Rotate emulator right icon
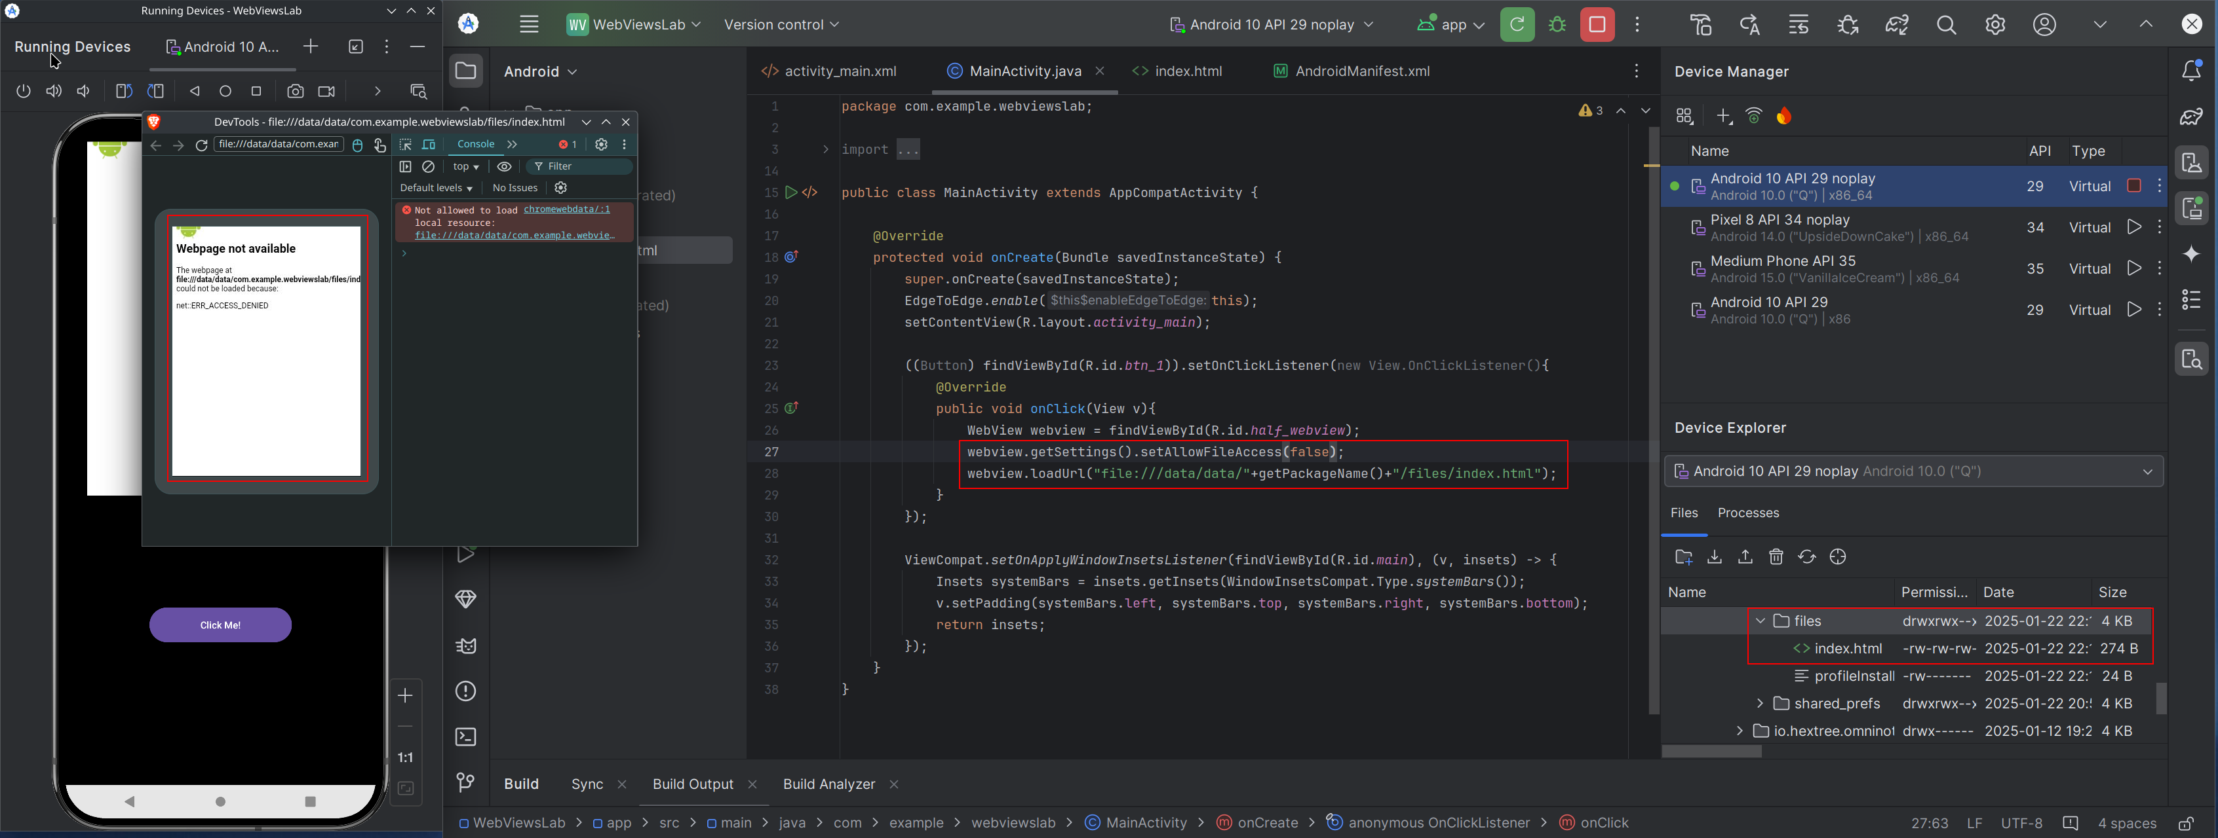 [156, 91]
